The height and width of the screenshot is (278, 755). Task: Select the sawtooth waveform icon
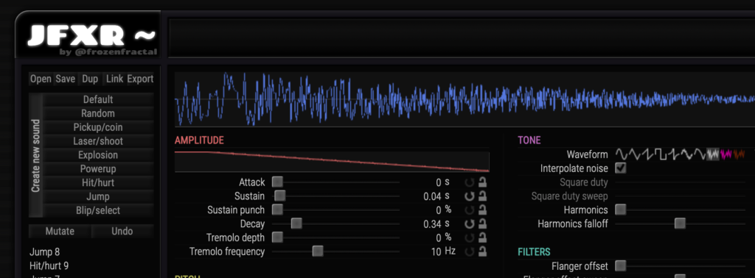coord(647,154)
